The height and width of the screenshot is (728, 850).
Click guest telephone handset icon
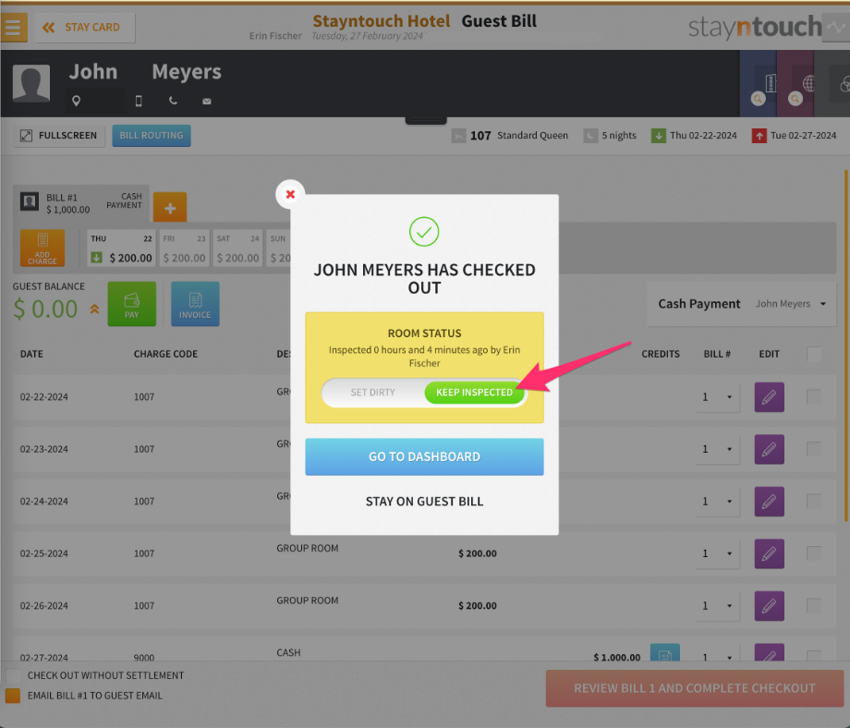point(173,101)
